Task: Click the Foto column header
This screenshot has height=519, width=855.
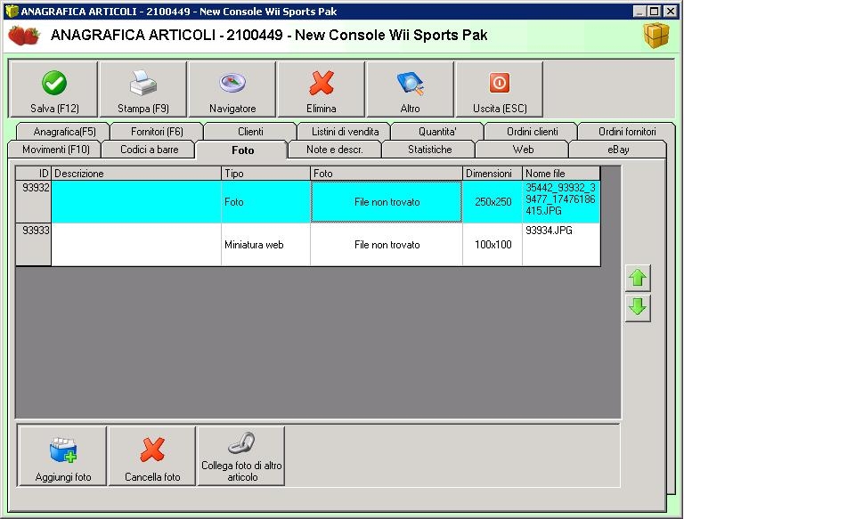Action: [387, 174]
